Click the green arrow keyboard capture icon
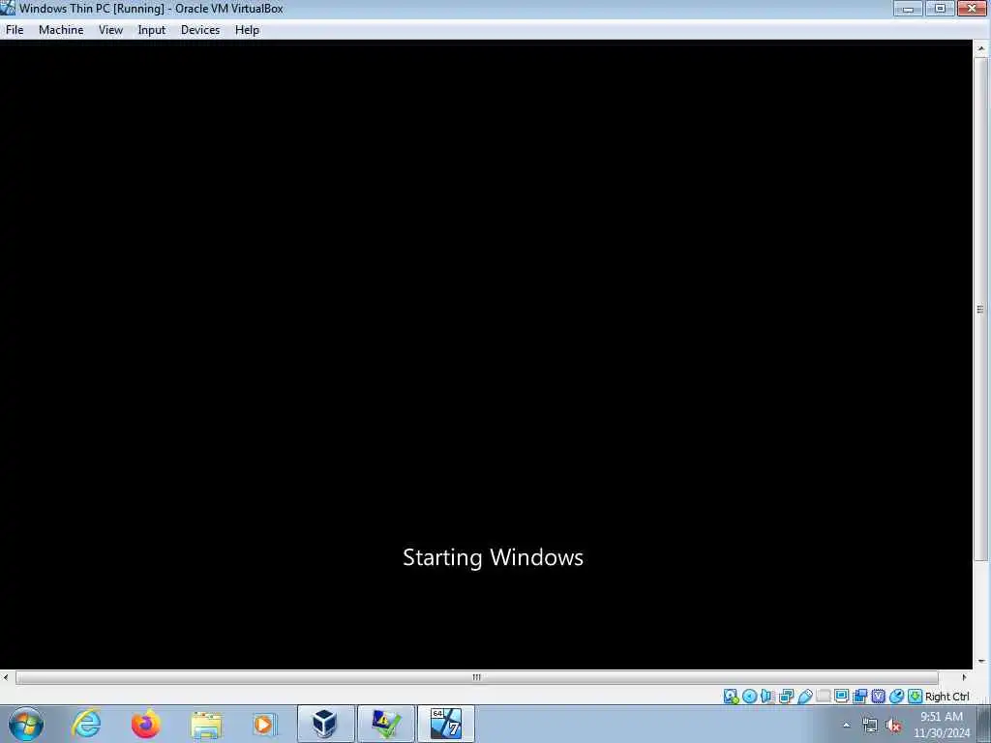The image size is (991, 743). tap(915, 697)
